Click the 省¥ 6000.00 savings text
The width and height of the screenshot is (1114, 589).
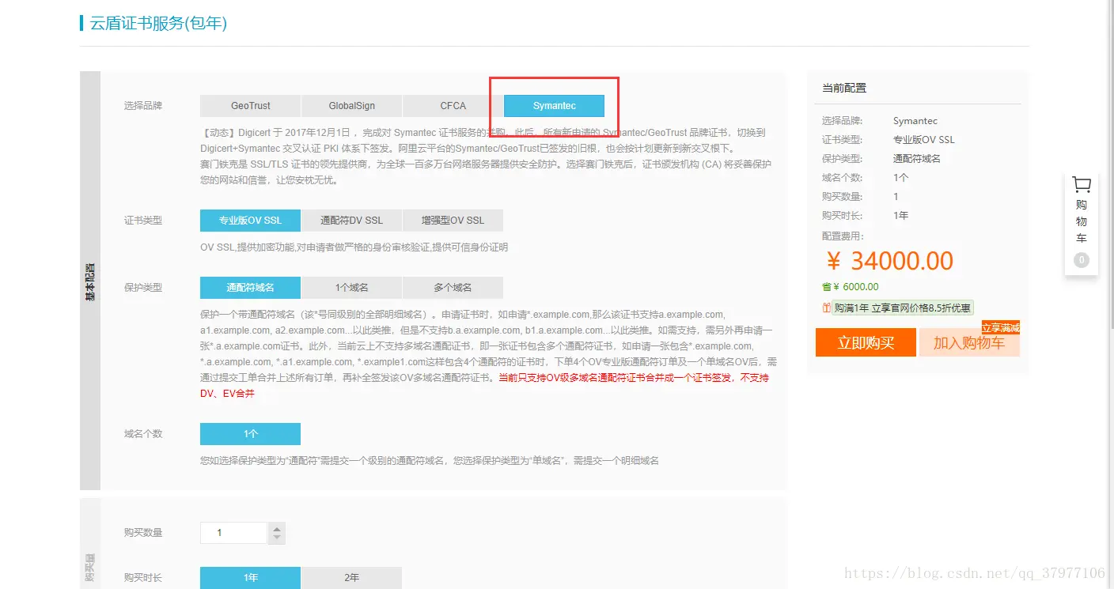tap(851, 287)
